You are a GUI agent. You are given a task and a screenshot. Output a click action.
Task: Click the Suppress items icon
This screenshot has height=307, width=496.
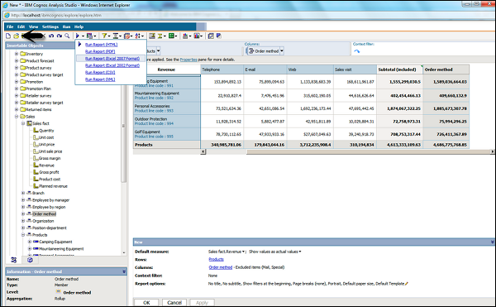point(116,36)
